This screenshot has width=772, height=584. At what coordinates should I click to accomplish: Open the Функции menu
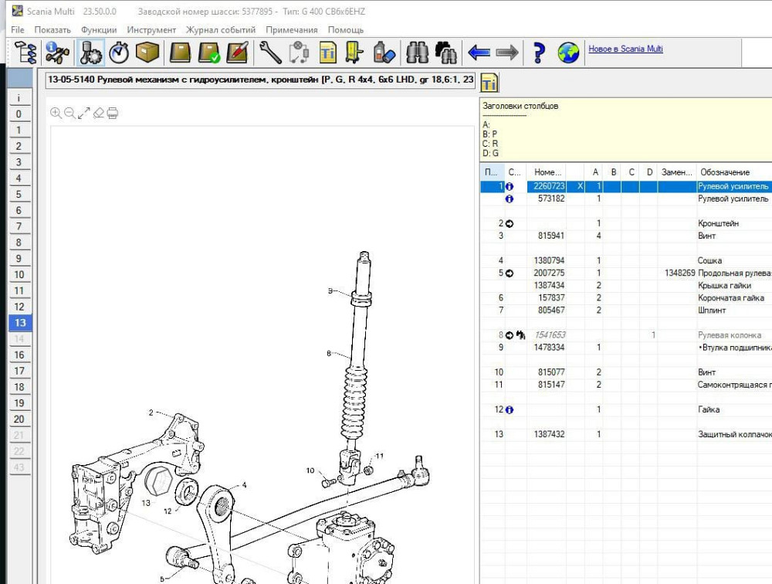(99, 30)
